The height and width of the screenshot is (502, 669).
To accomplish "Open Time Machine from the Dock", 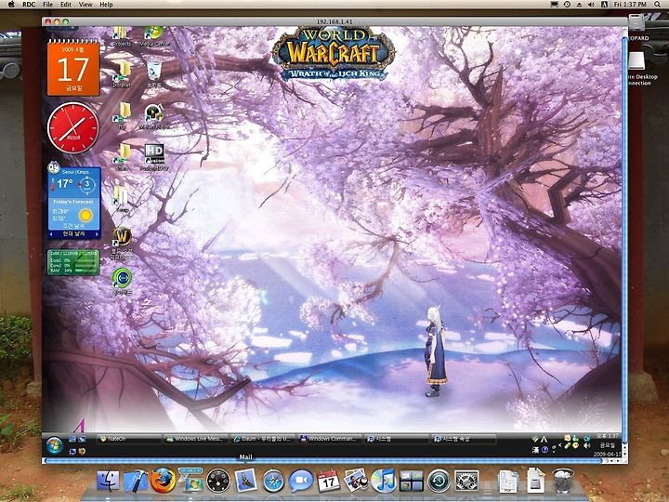I will [439, 482].
